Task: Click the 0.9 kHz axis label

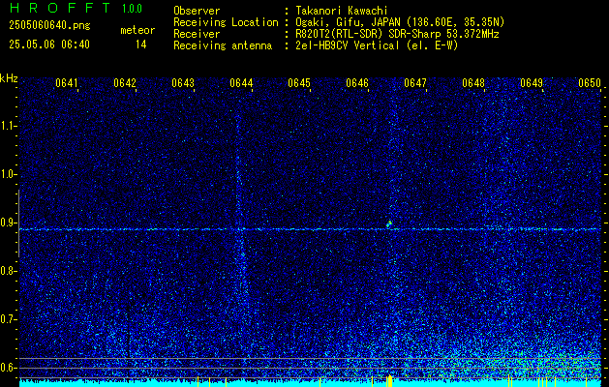Action: 8,223
